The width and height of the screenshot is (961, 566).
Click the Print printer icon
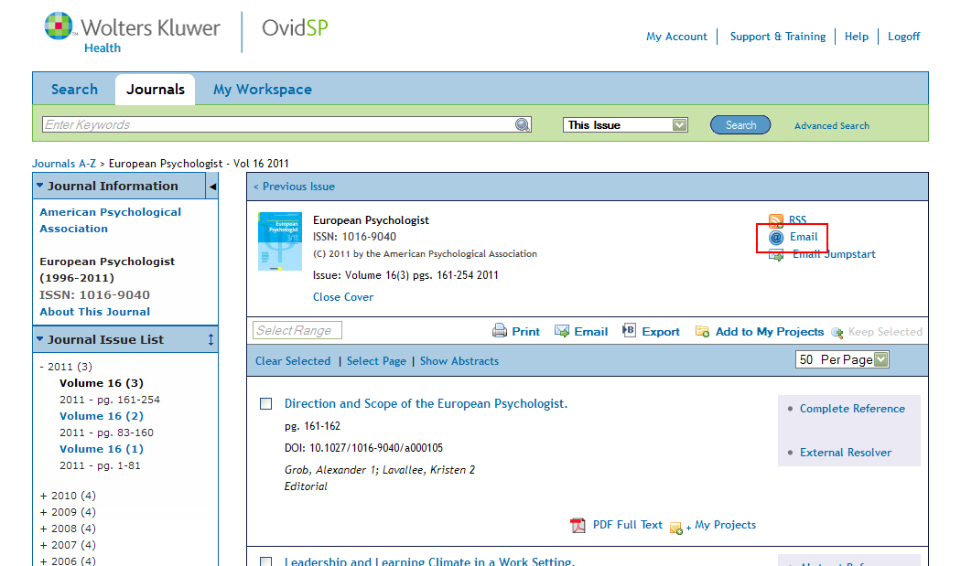500,331
